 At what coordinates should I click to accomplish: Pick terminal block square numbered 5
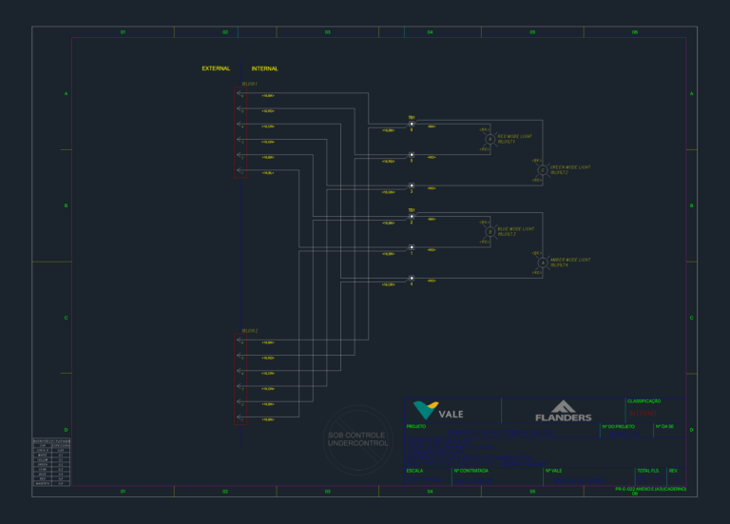(412, 155)
